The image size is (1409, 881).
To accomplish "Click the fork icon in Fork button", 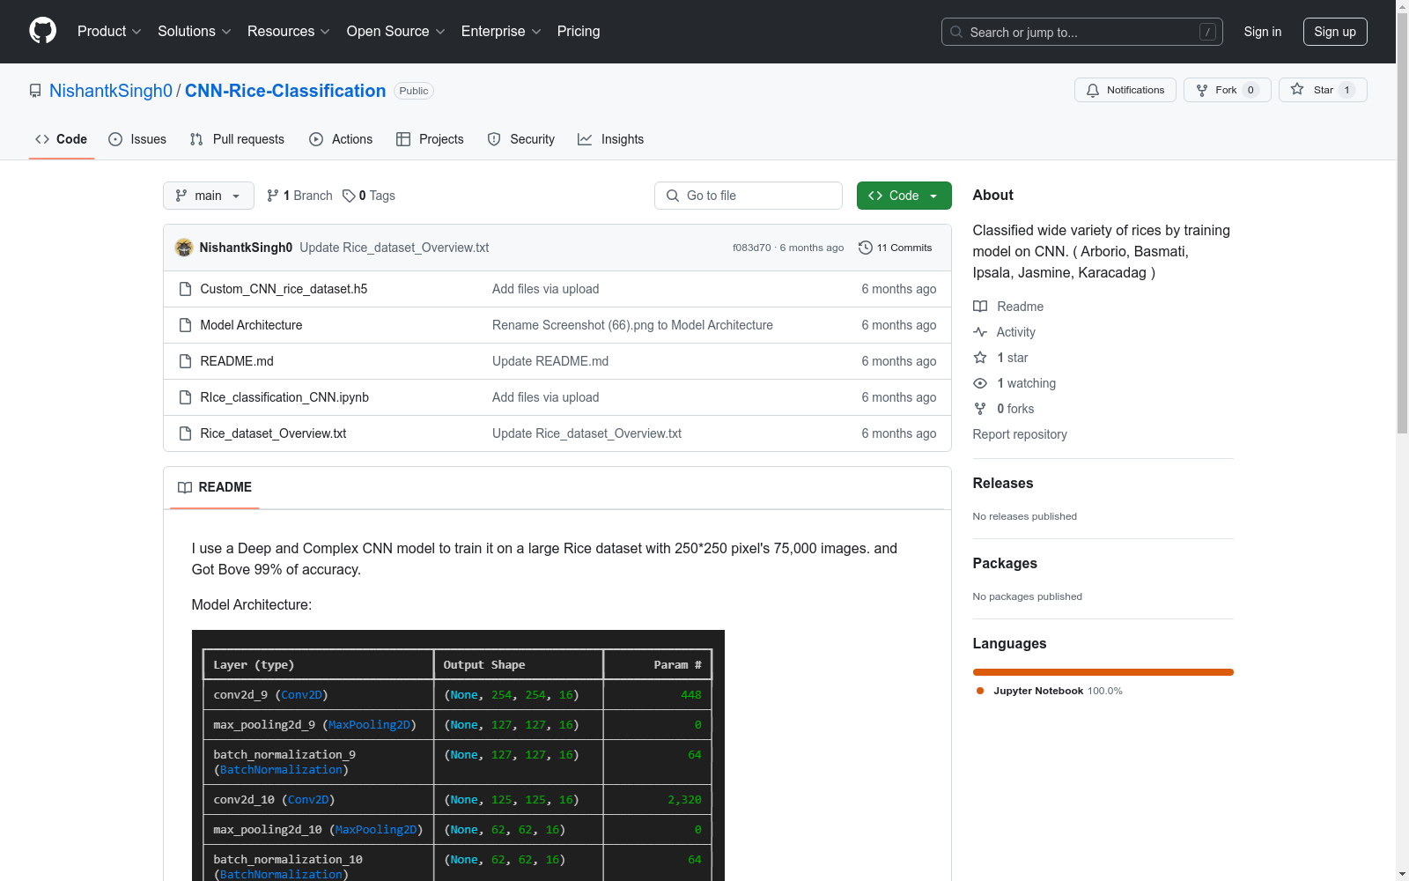I will (1202, 90).
